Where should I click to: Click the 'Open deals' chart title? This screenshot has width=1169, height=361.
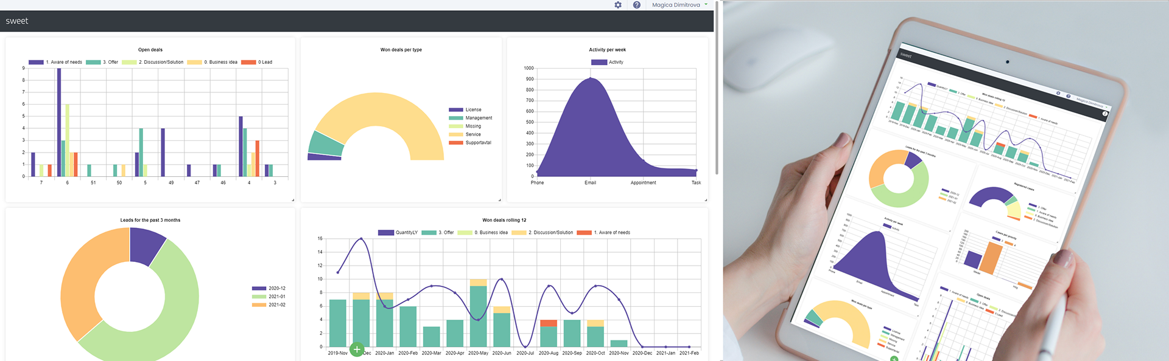(x=150, y=50)
